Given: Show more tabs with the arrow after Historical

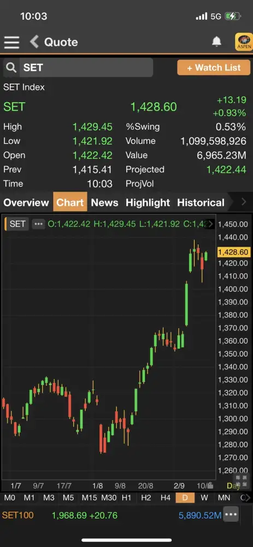Looking at the screenshot, I should [244, 202].
